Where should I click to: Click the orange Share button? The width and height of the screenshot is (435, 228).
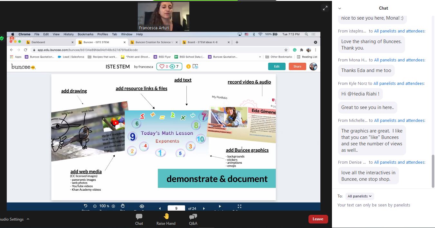(x=298, y=66)
